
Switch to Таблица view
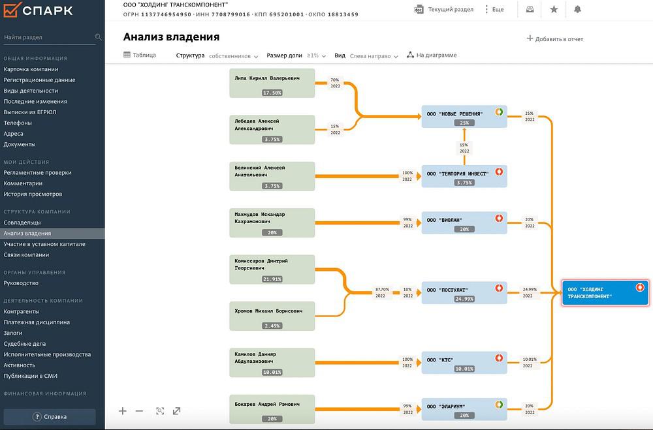[140, 55]
